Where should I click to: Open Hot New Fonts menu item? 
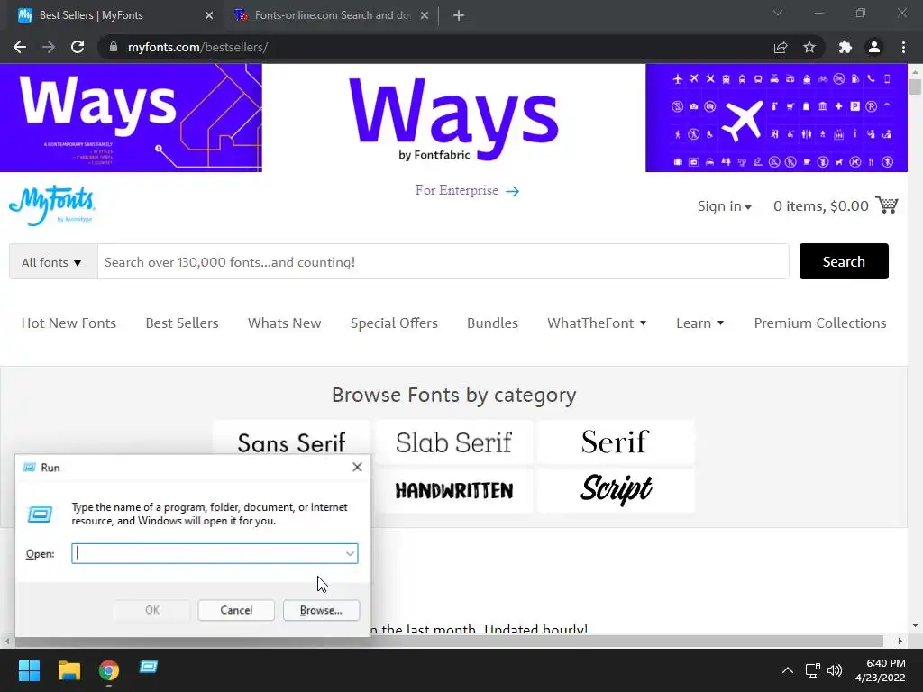point(69,323)
